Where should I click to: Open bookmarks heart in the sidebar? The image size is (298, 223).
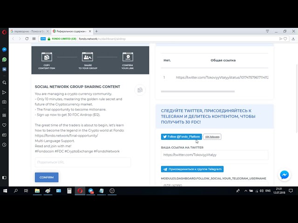[x=4, y=125]
